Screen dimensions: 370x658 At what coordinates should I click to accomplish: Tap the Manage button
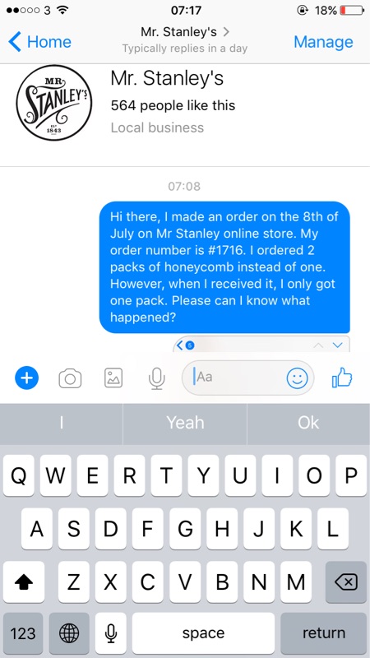click(x=323, y=42)
